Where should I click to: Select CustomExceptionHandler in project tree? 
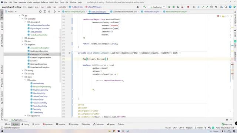(40, 58)
